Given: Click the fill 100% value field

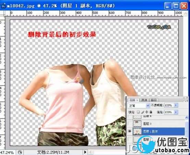Looking at the screenshot, I should (x=169, y=112).
